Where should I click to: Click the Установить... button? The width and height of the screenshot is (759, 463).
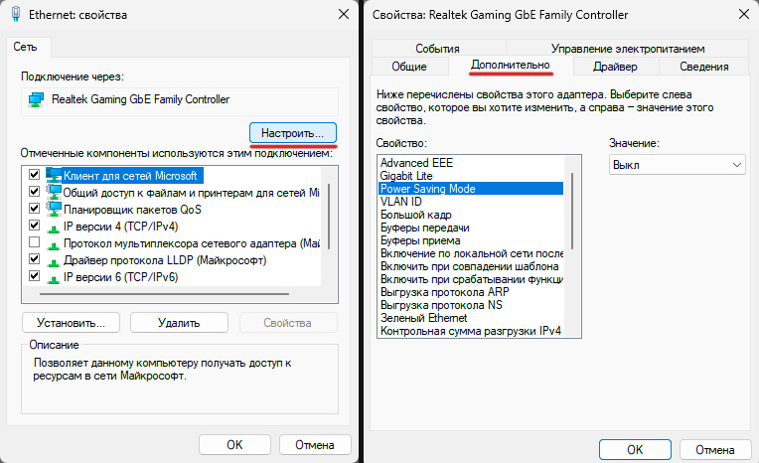[x=72, y=323]
